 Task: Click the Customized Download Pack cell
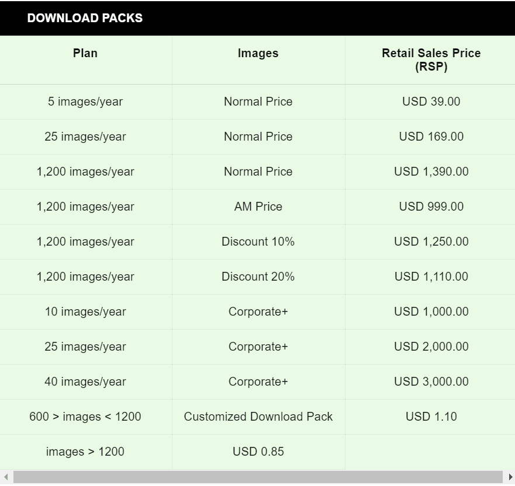(258, 417)
